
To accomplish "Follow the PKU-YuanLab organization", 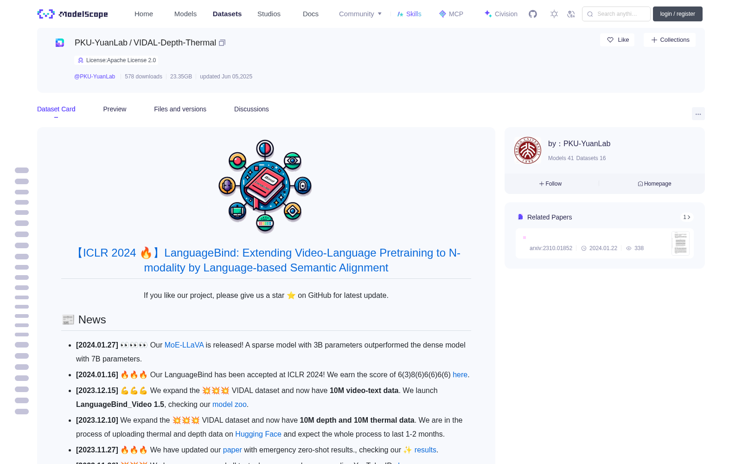I will coord(550,184).
